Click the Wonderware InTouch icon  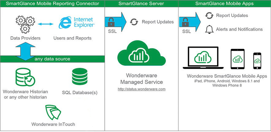(x=53, y=112)
